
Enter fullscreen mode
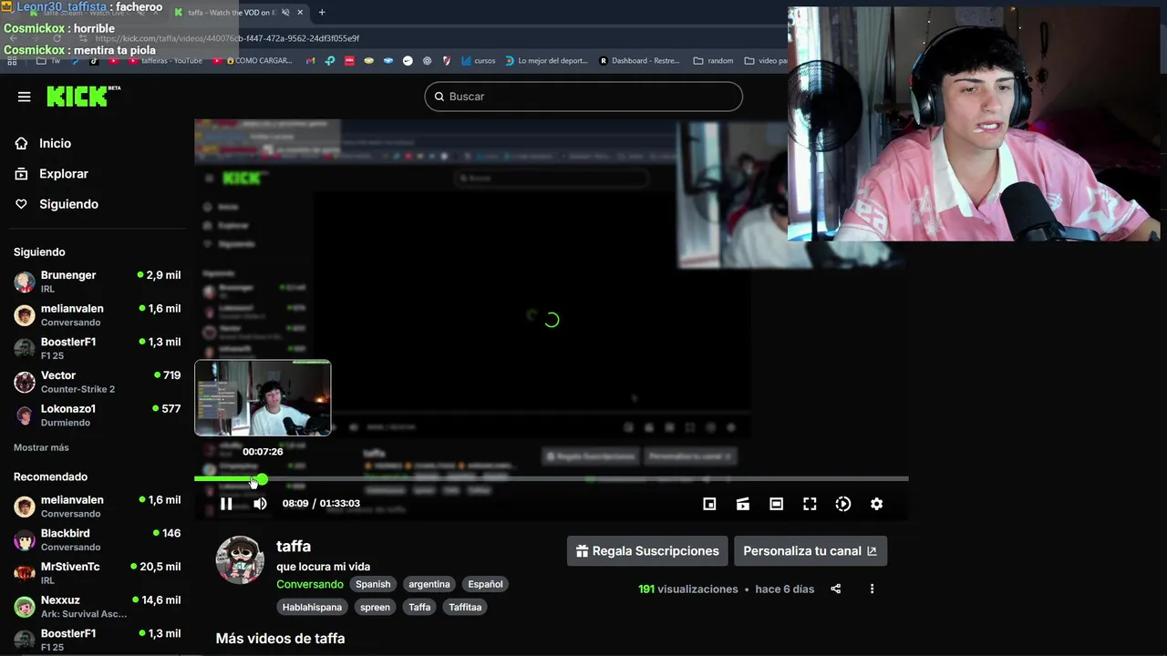(x=810, y=504)
